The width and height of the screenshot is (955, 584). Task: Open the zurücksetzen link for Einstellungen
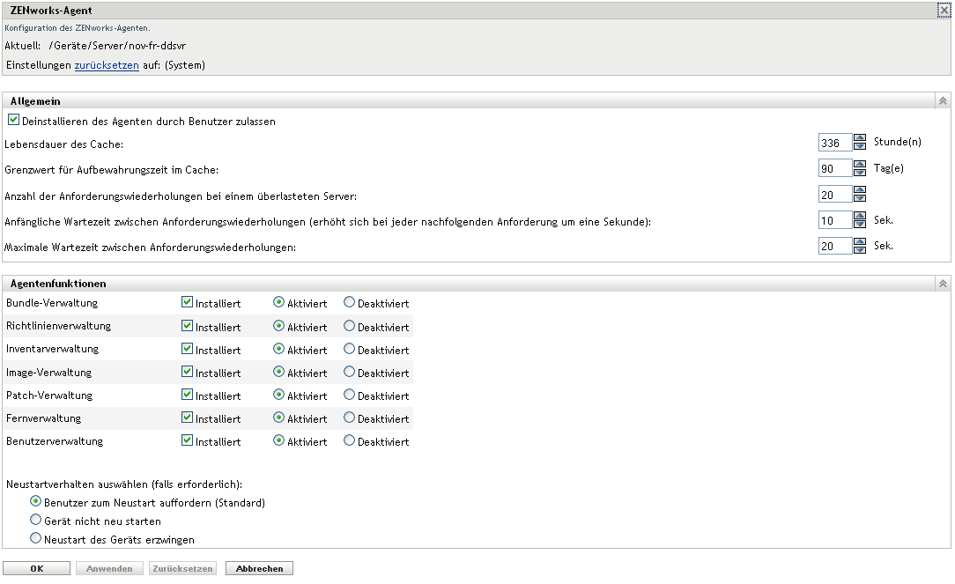coord(106,64)
